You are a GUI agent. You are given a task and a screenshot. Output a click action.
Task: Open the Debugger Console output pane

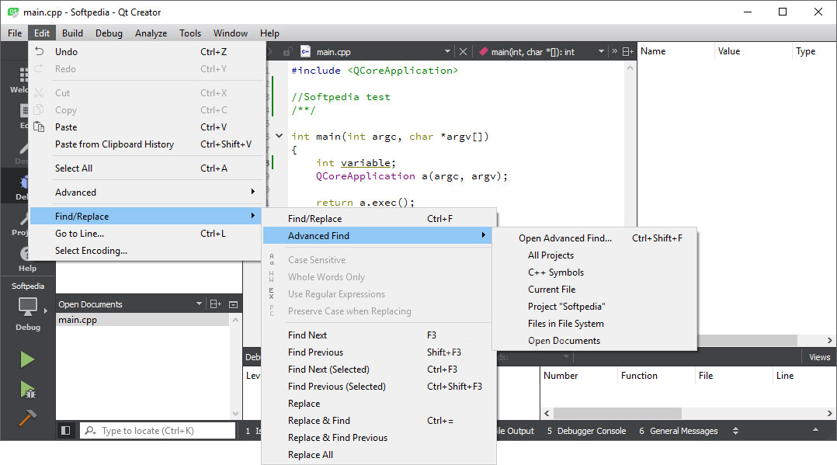coord(586,431)
